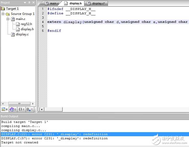Viewport: 189px width, 147px height.
Task: Click the display.h file icon in tree
Action: [18, 29]
